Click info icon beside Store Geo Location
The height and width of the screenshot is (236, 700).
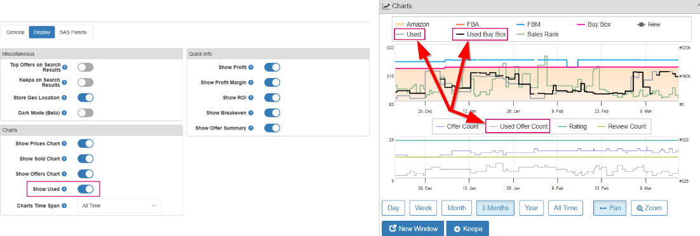65,98
